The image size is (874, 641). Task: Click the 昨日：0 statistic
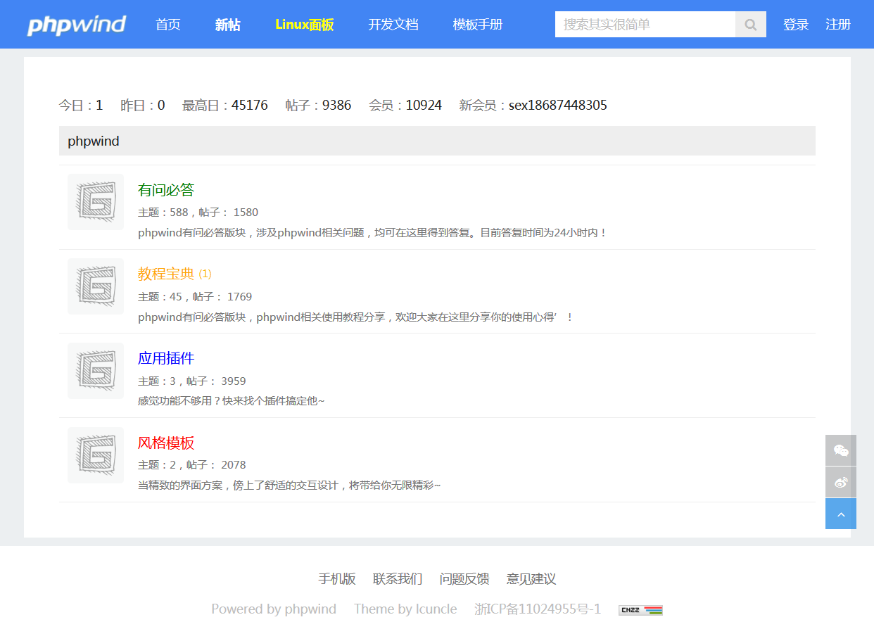(x=143, y=106)
